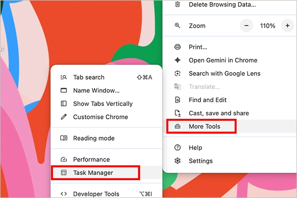Choose Delete Browsing Data
297x198 pixels.
[x=230, y=4]
